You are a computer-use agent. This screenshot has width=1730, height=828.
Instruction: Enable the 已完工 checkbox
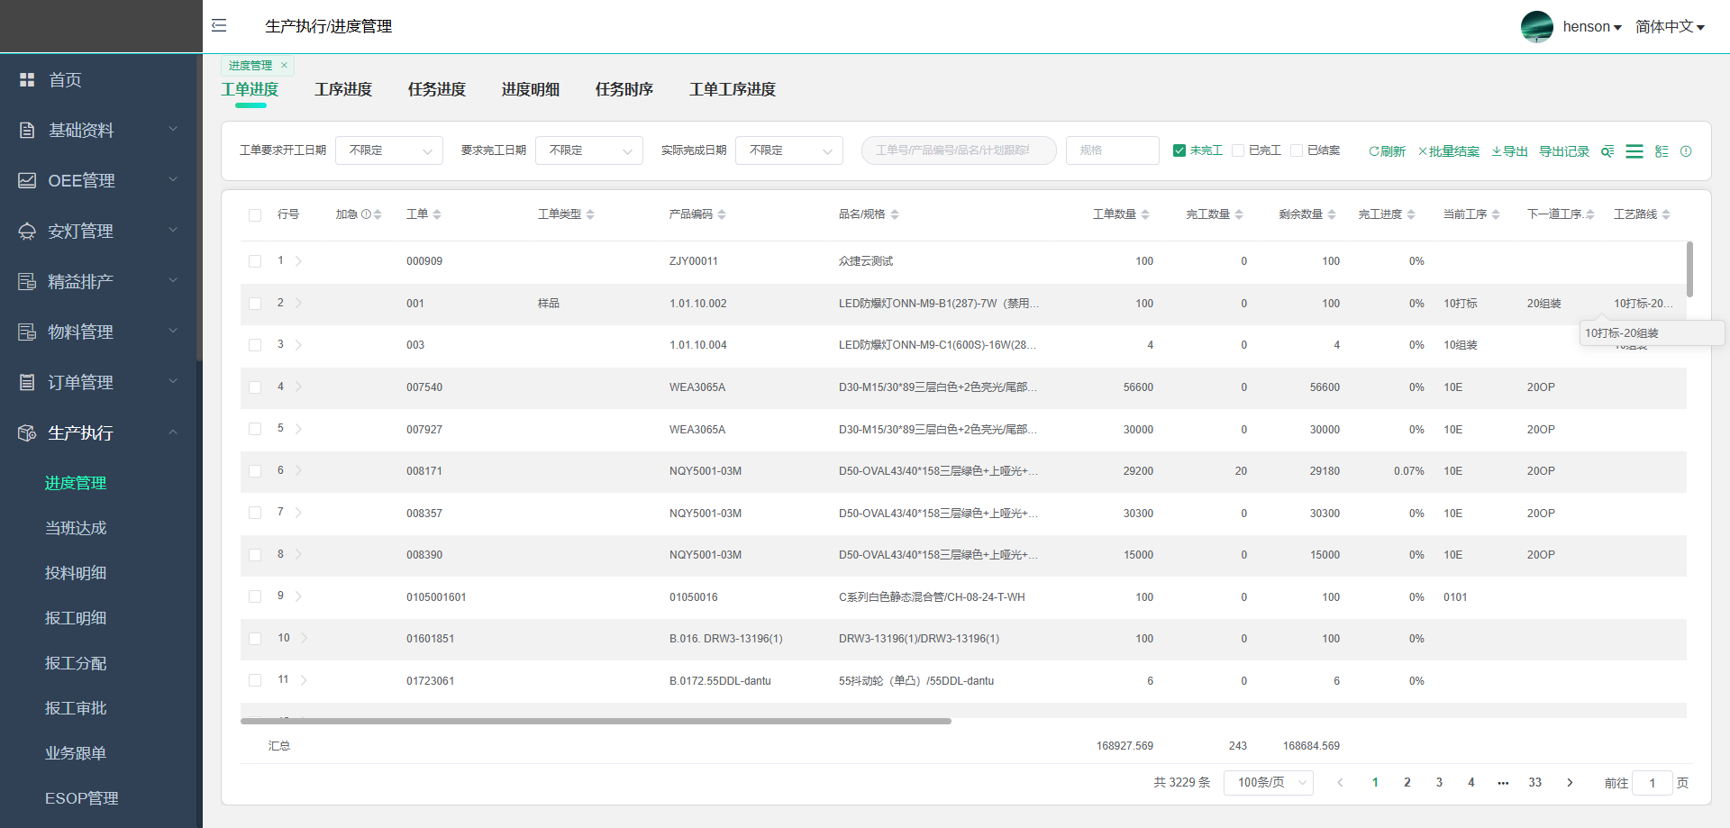(x=1238, y=150)
